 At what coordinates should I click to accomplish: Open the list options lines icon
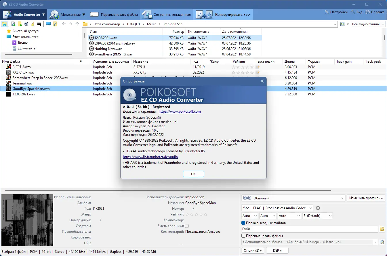click(39, 24)
